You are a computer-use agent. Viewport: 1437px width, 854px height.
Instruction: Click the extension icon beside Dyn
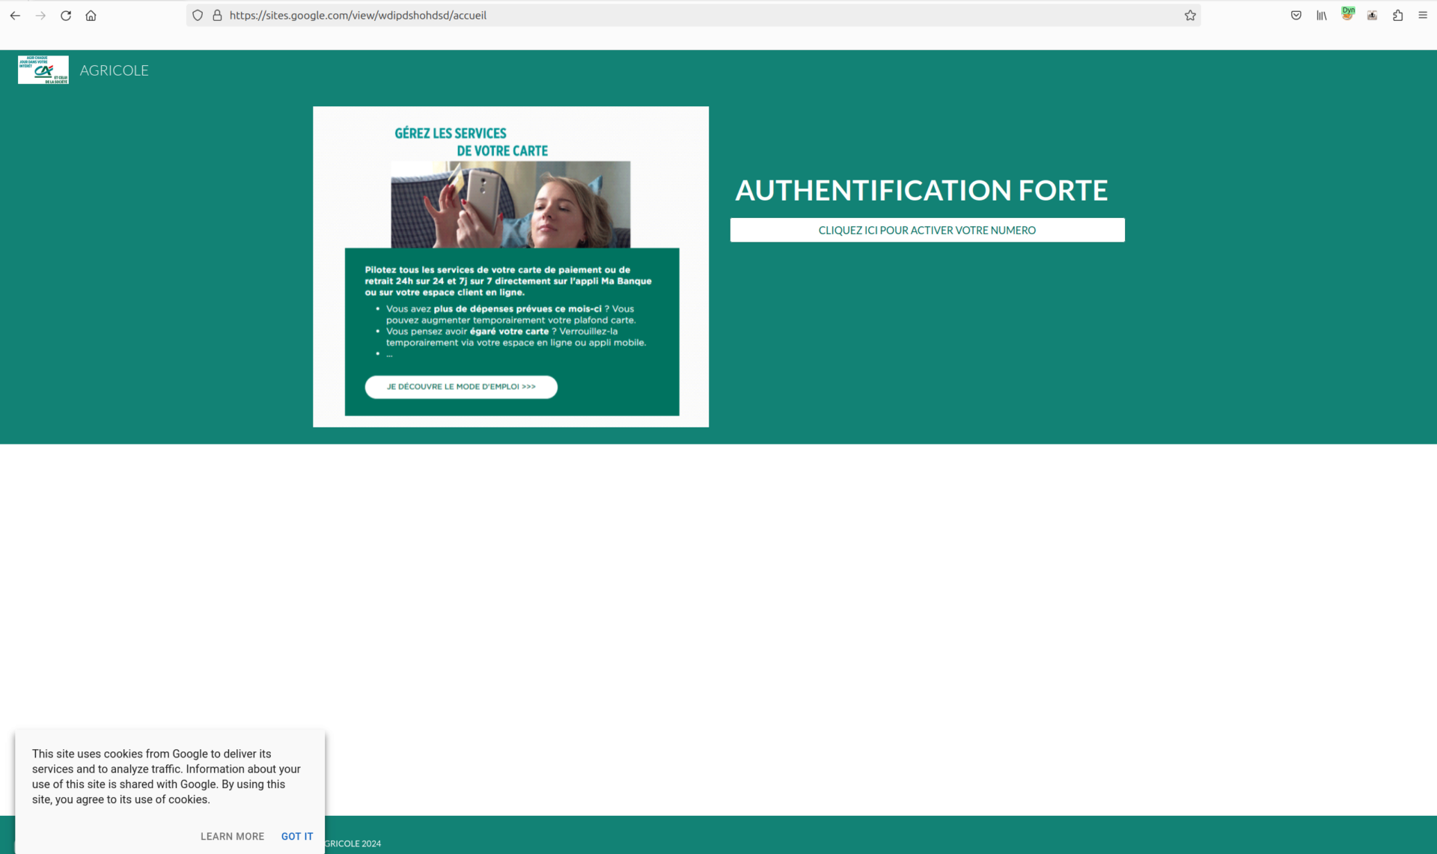tap(1372, 15)
